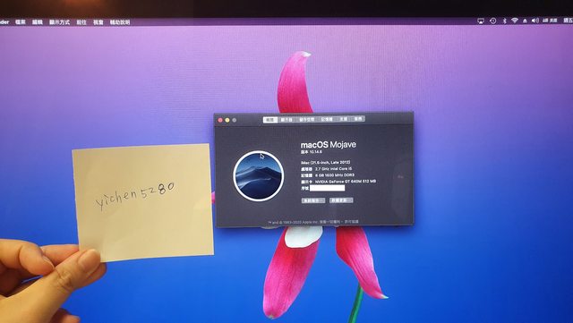Open the 檔案 (File) menu
This screenshot has height=323, width=573.
21,22
